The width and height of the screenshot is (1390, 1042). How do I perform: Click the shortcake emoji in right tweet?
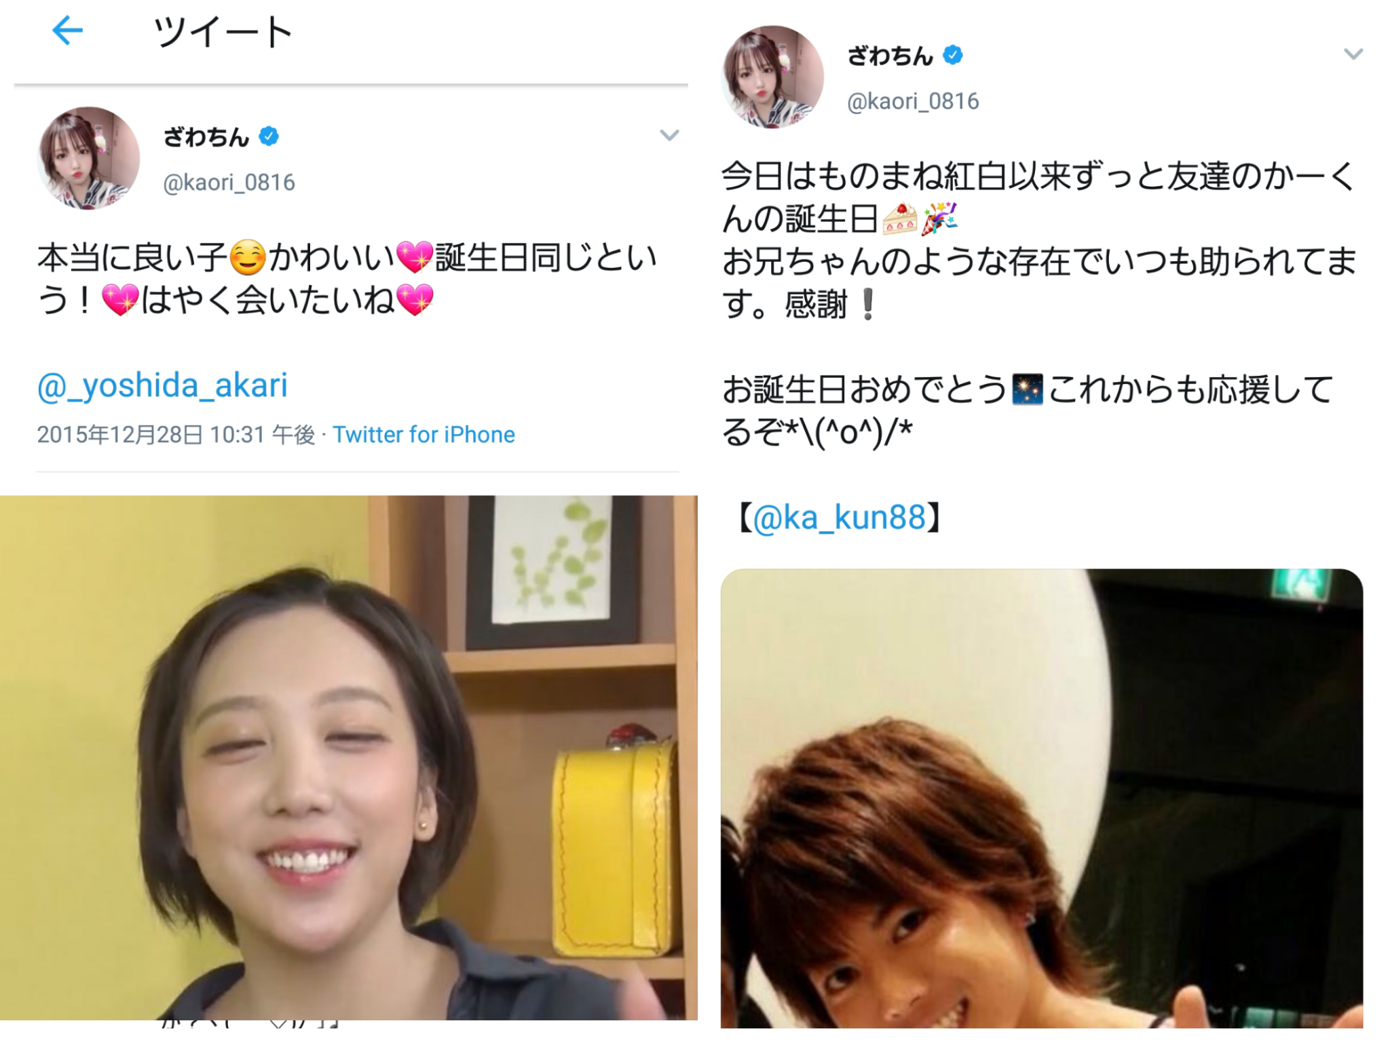pos(901,218)
